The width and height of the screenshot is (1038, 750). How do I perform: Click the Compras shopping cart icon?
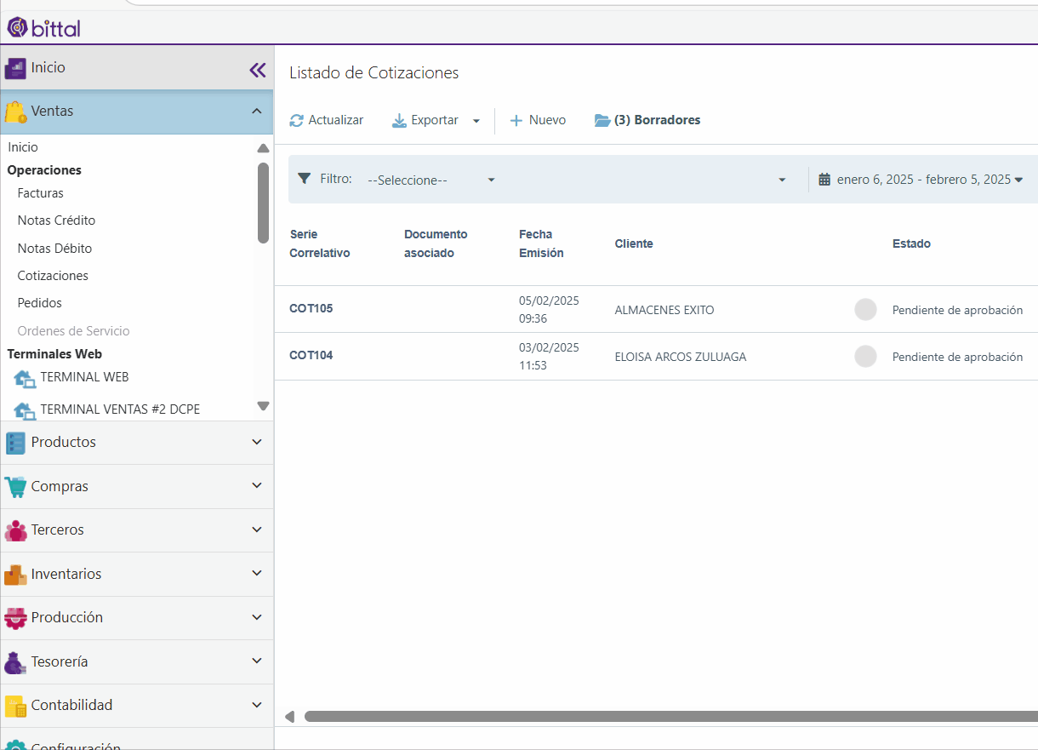tap(15, 487)
